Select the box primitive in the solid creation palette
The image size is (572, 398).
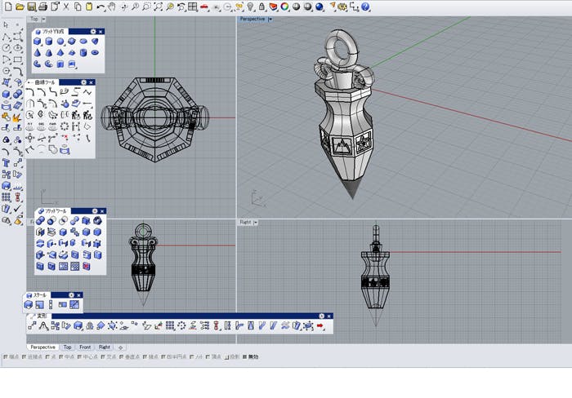[37, 41]
